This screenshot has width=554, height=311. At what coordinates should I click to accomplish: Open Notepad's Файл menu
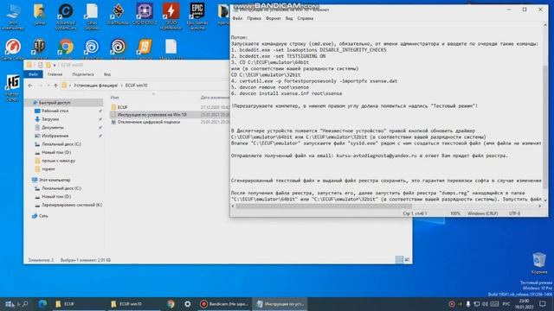[237, 18]
